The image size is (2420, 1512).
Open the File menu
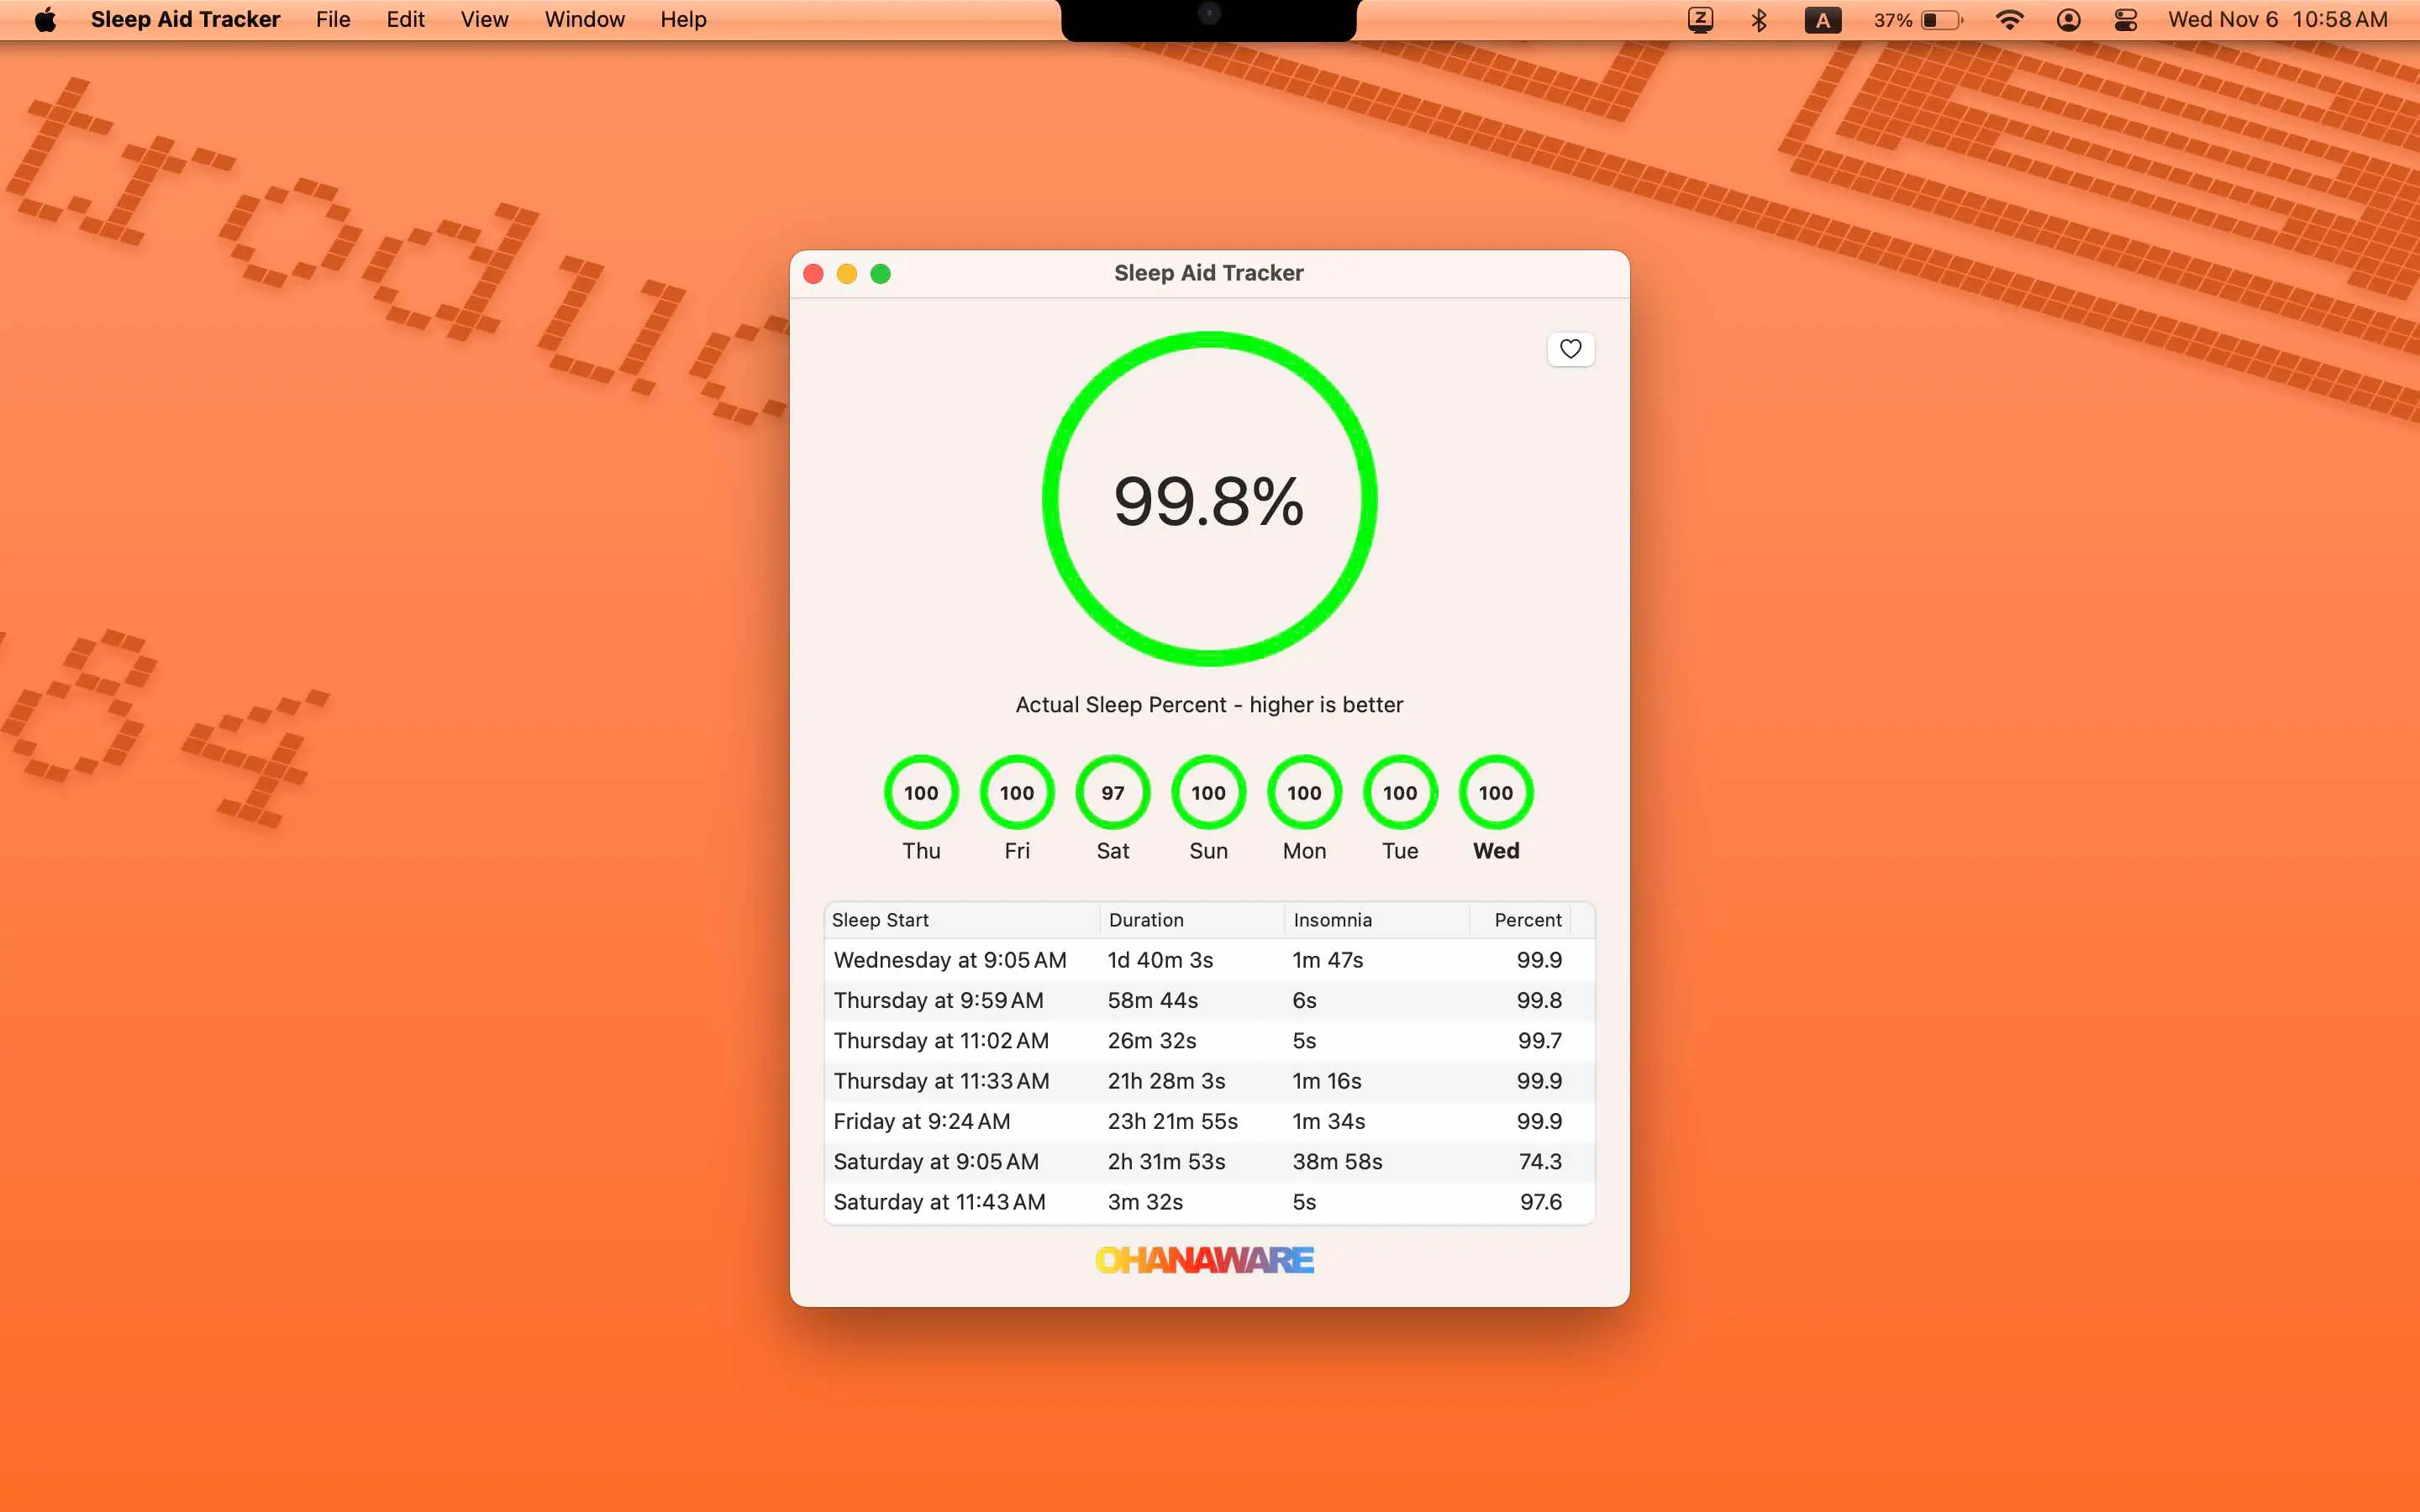[x=333, y=20]
